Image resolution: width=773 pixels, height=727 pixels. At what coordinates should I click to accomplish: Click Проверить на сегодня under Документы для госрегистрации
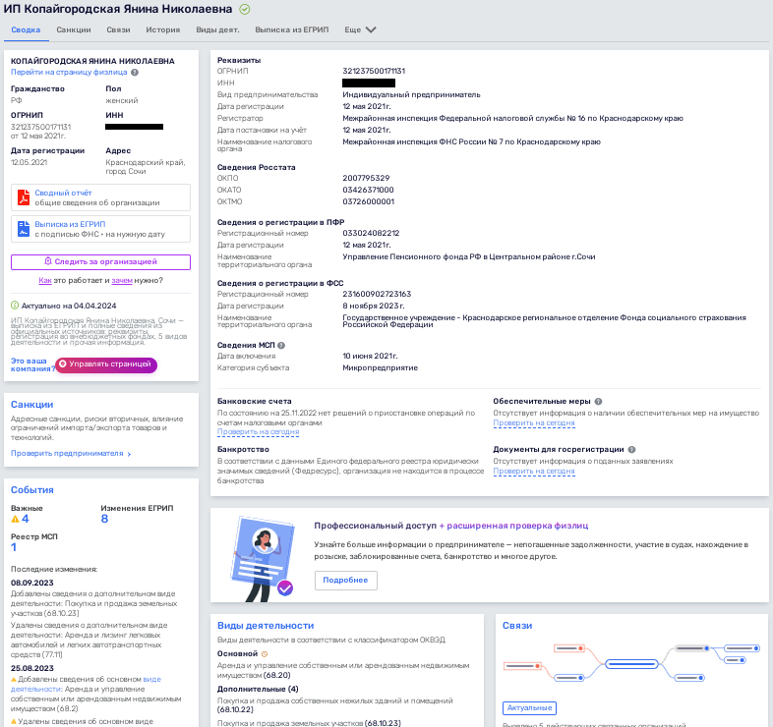click(534, 472)
